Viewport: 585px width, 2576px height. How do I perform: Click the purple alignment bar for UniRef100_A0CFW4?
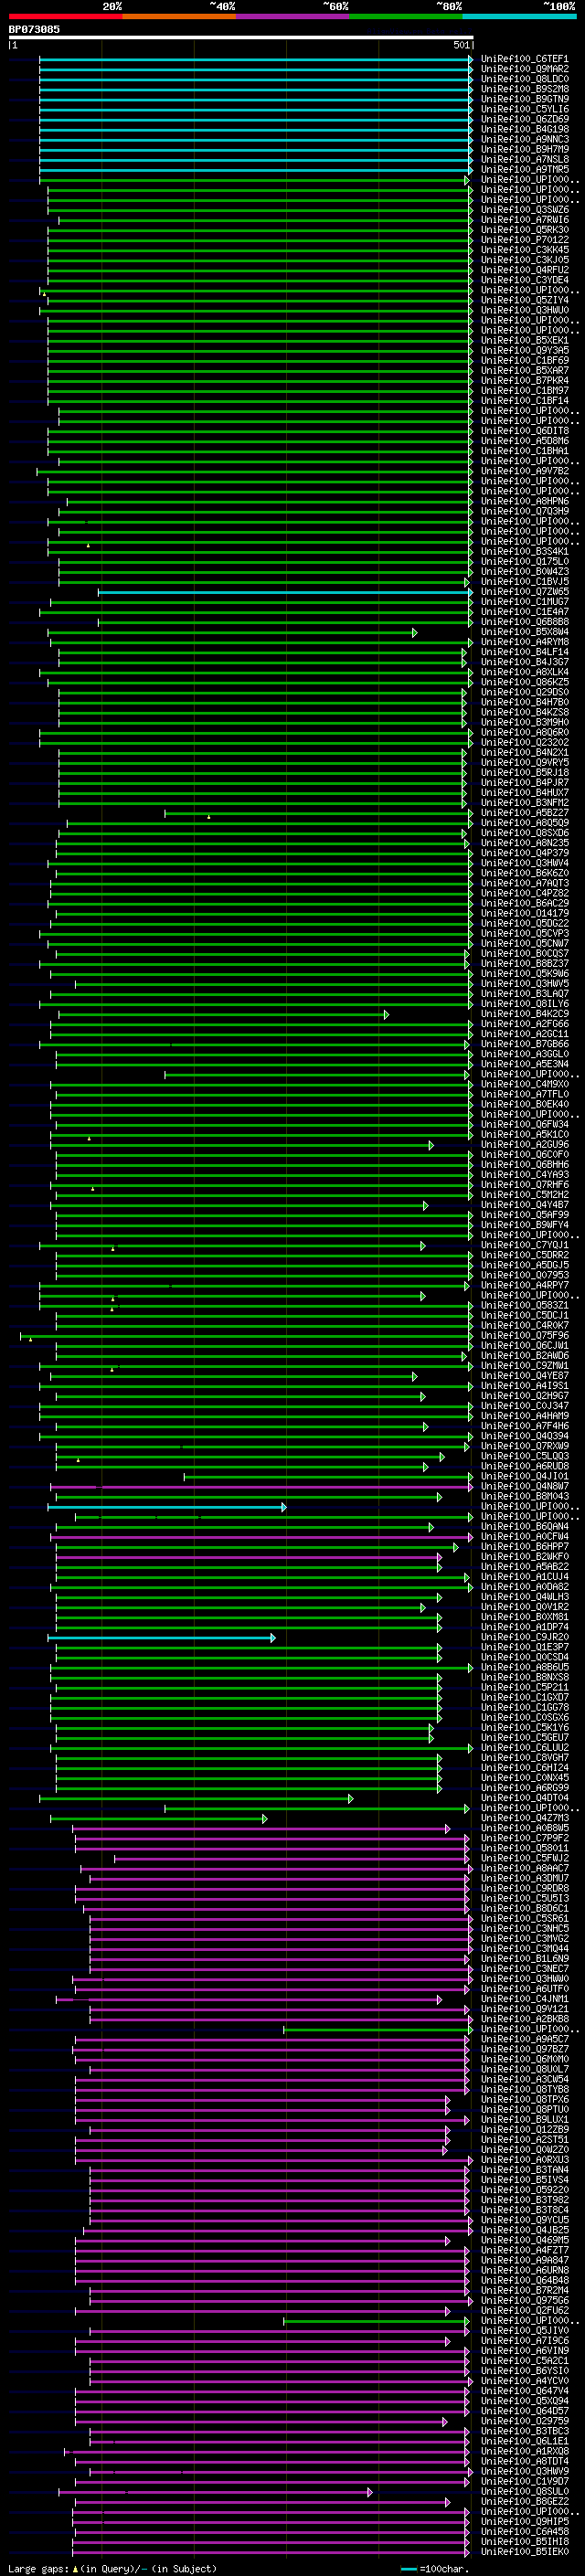264,1537
